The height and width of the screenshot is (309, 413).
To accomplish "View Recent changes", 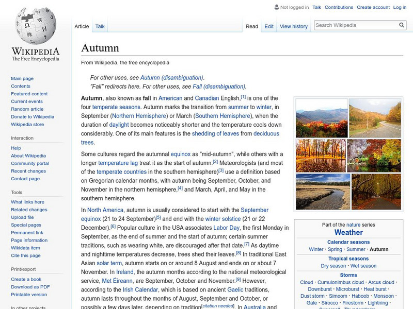I will pos(28,171).
